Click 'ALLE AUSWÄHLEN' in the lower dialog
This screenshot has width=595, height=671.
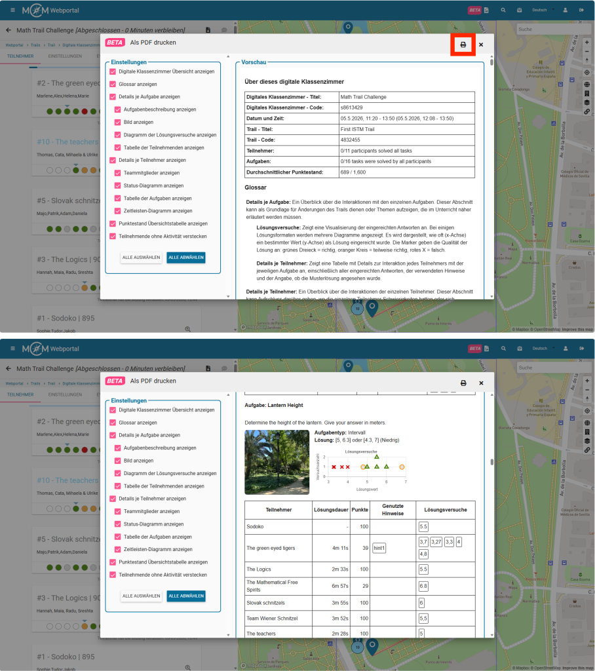click(x=142, y=596)
